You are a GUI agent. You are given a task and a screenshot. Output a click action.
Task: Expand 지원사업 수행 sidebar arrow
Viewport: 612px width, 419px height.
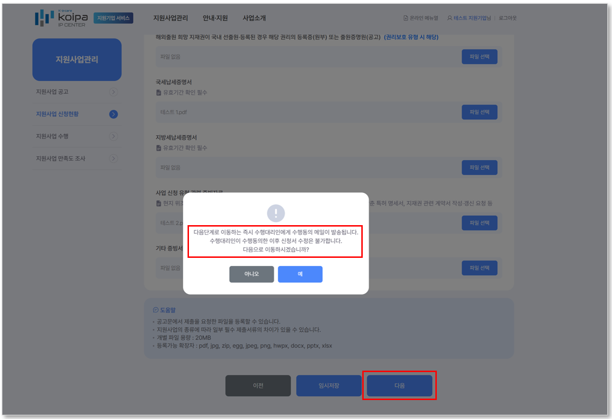click(113, 137)
